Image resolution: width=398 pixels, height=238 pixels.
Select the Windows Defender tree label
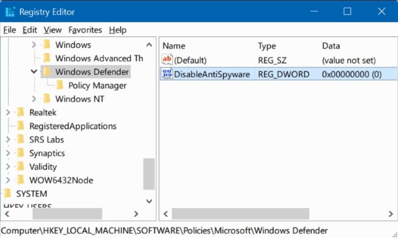[92, 72]
